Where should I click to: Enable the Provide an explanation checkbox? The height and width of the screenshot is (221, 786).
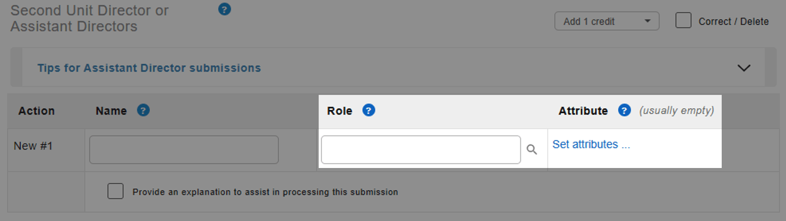[115, 191]
